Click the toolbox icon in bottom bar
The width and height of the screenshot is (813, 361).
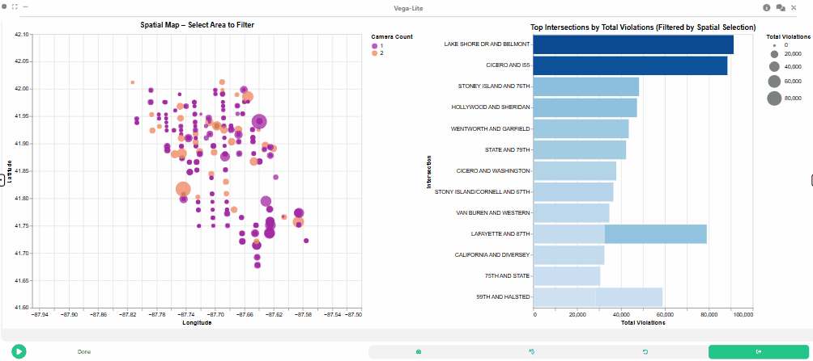click(x=419, y=351)
